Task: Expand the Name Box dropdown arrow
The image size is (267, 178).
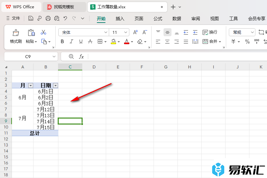Action: coord(54,56)
